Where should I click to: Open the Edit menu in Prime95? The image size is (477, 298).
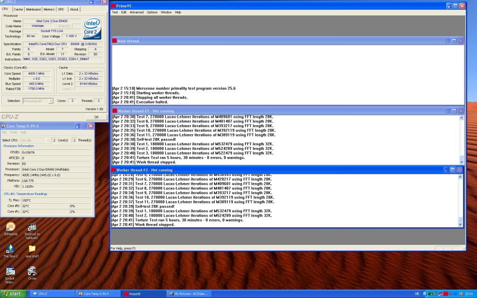(124, 13)
